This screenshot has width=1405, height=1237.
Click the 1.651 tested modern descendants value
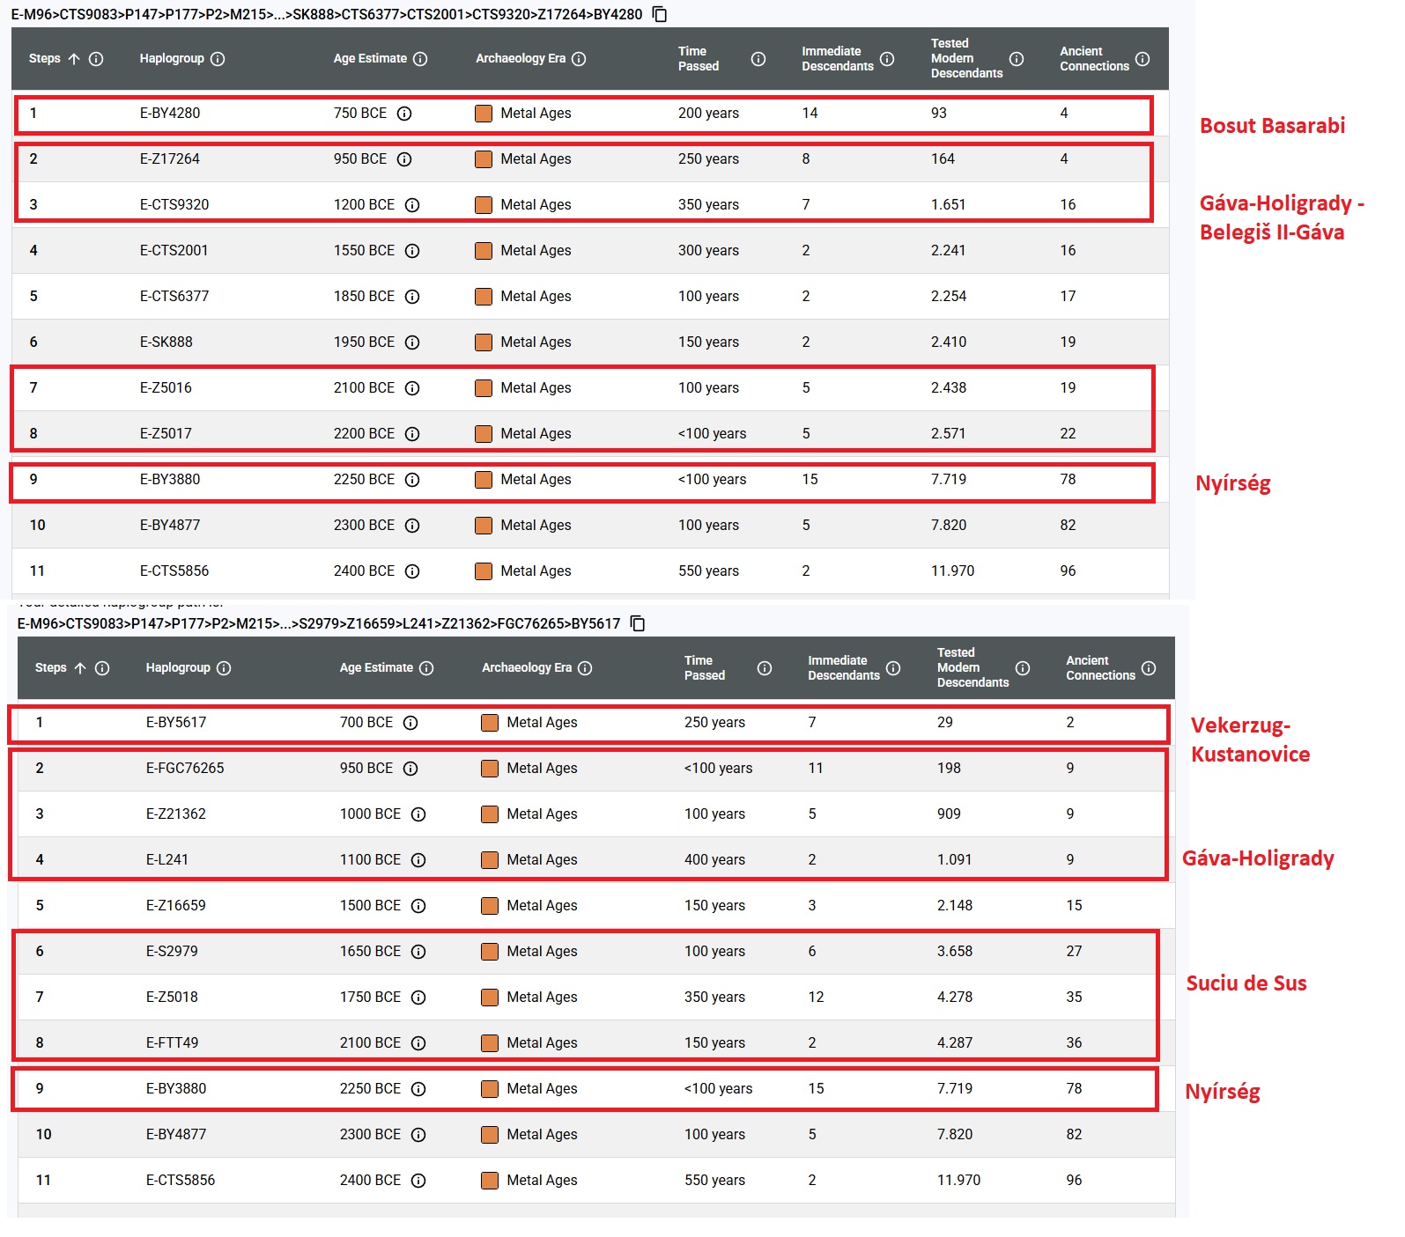pos(949,204)
